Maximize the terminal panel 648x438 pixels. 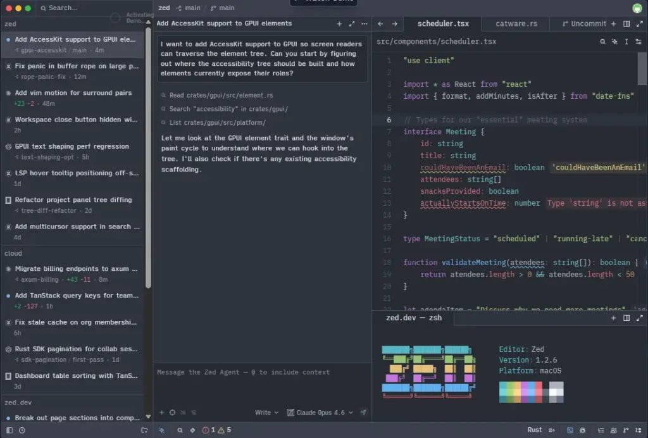[639, 318]
